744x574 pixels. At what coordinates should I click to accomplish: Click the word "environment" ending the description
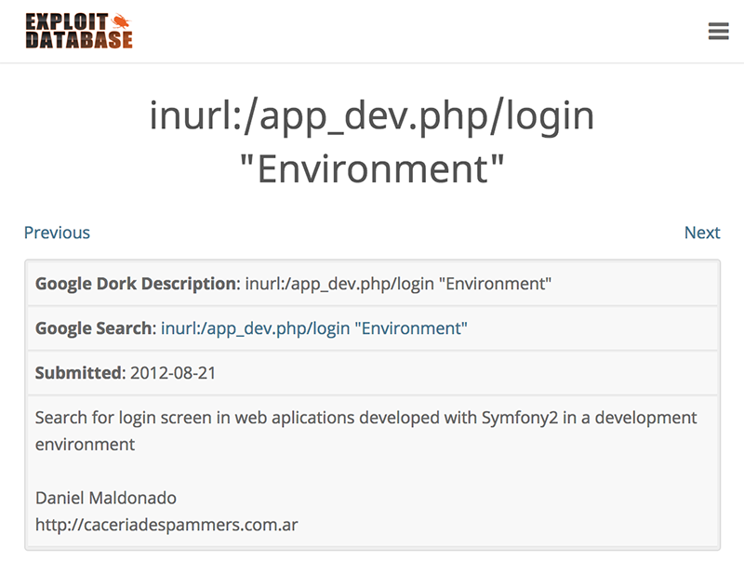click(85, 444)
